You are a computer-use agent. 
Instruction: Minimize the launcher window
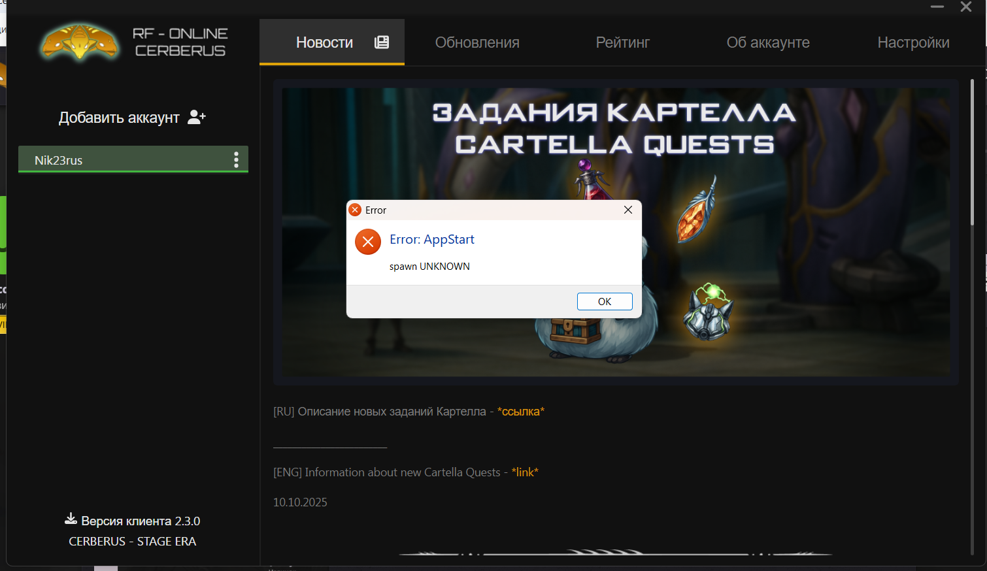tap(937, 7)
